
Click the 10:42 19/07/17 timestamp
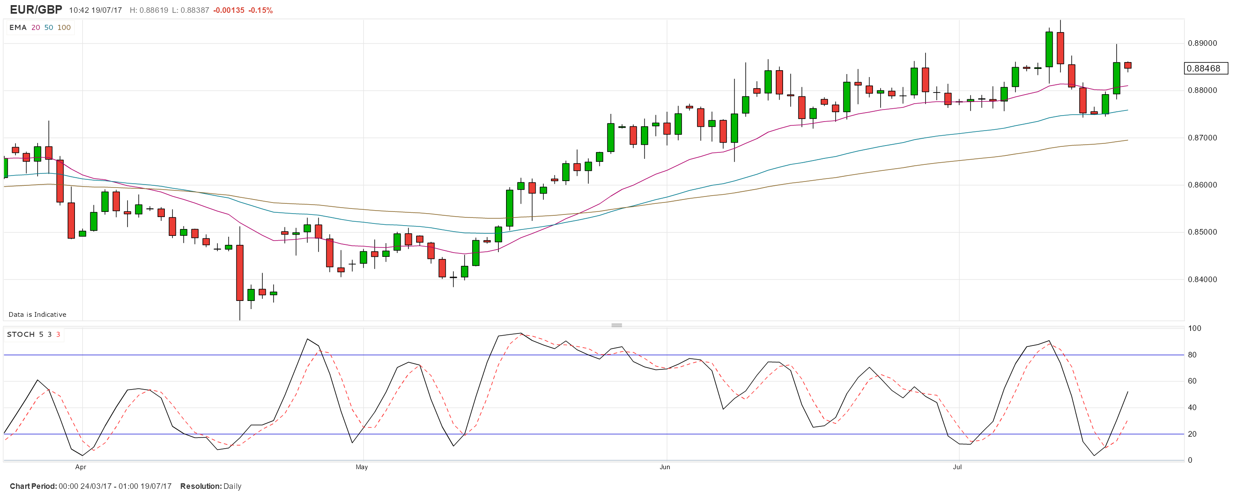click(x=95, y=10)
